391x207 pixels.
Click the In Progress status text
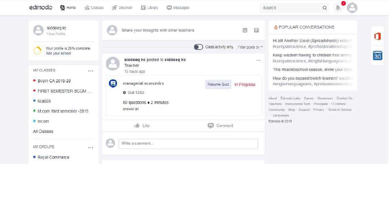245,85
